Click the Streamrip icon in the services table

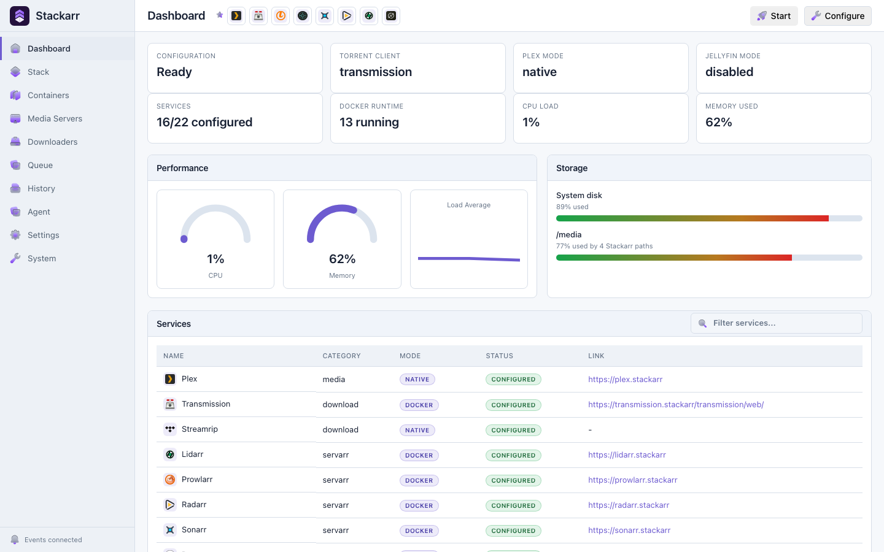pyautogui.click(x=170, y=429)
